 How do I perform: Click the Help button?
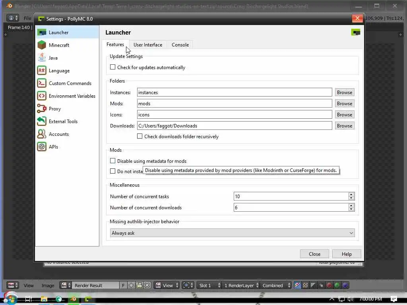click(347, 254)
